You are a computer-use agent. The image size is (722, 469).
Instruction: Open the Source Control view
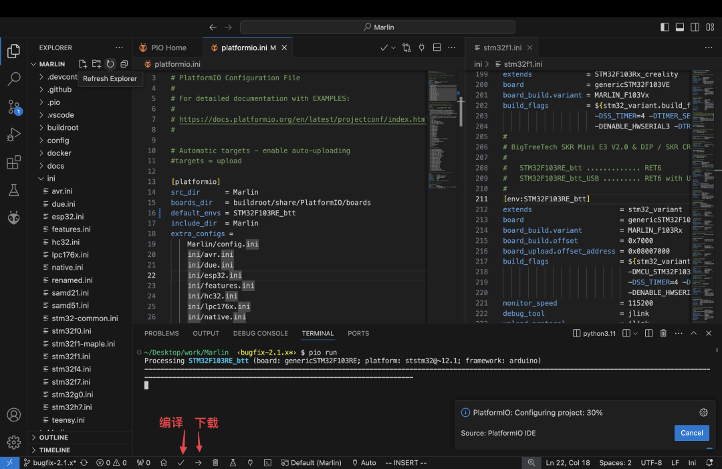13,107
